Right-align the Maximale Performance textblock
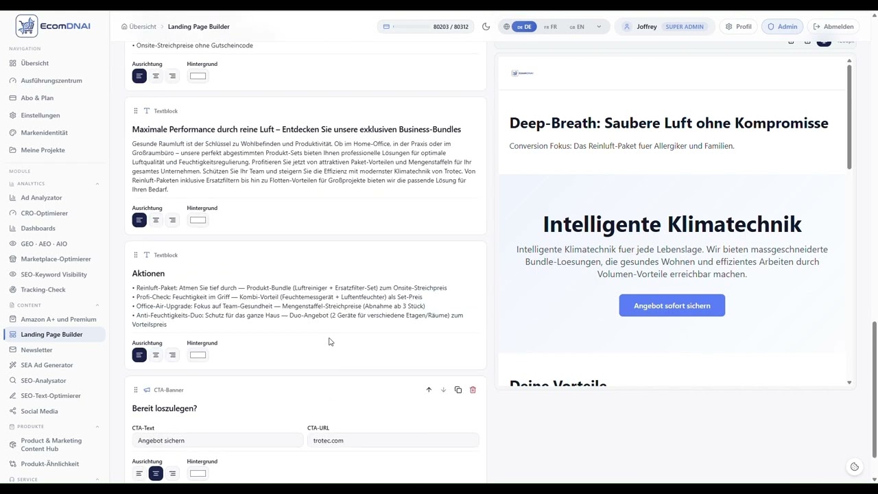The image size is (878, 494). pyautogui.click(x=172, y=220)
